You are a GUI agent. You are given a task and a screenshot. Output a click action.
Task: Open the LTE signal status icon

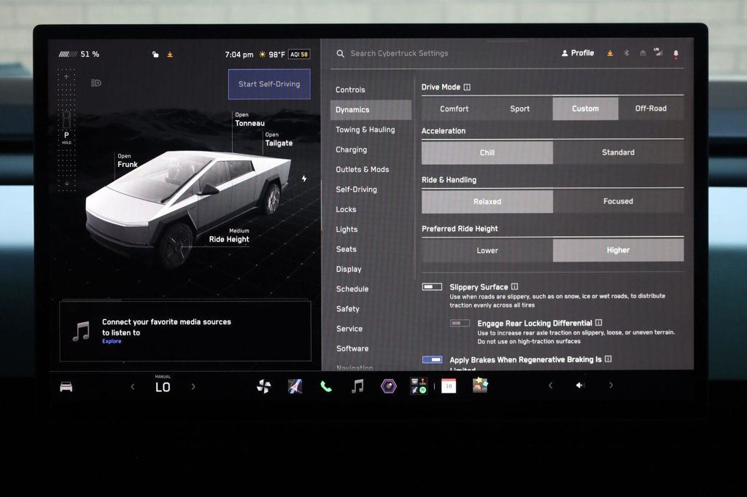(658, 52)
